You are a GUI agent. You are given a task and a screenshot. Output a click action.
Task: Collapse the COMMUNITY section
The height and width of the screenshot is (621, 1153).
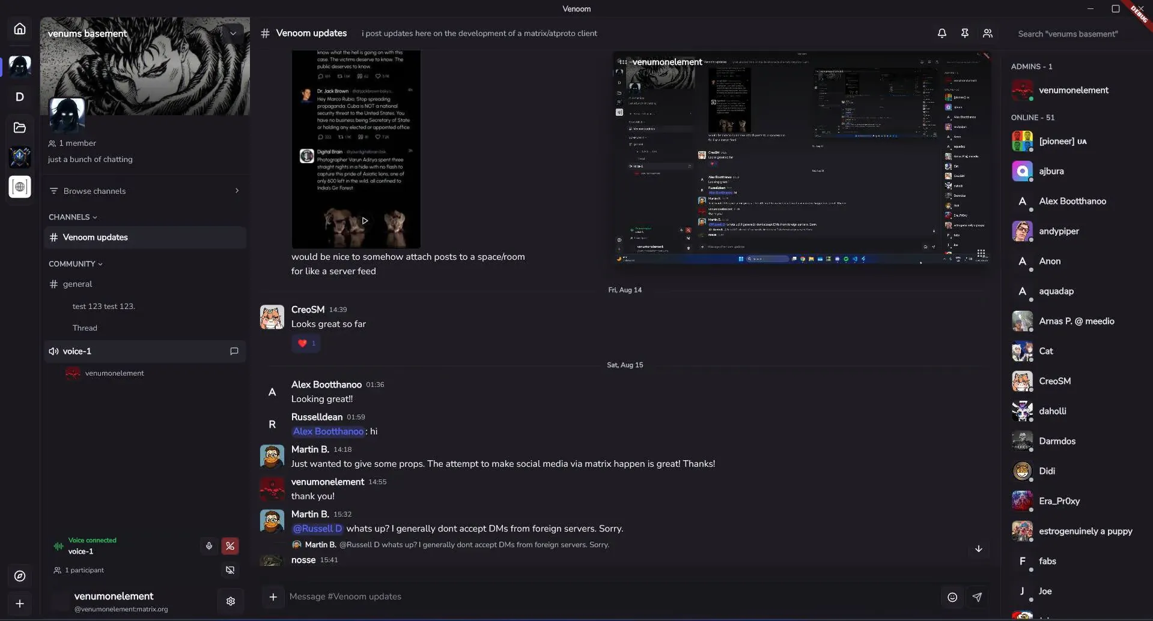tap(76, 264)
